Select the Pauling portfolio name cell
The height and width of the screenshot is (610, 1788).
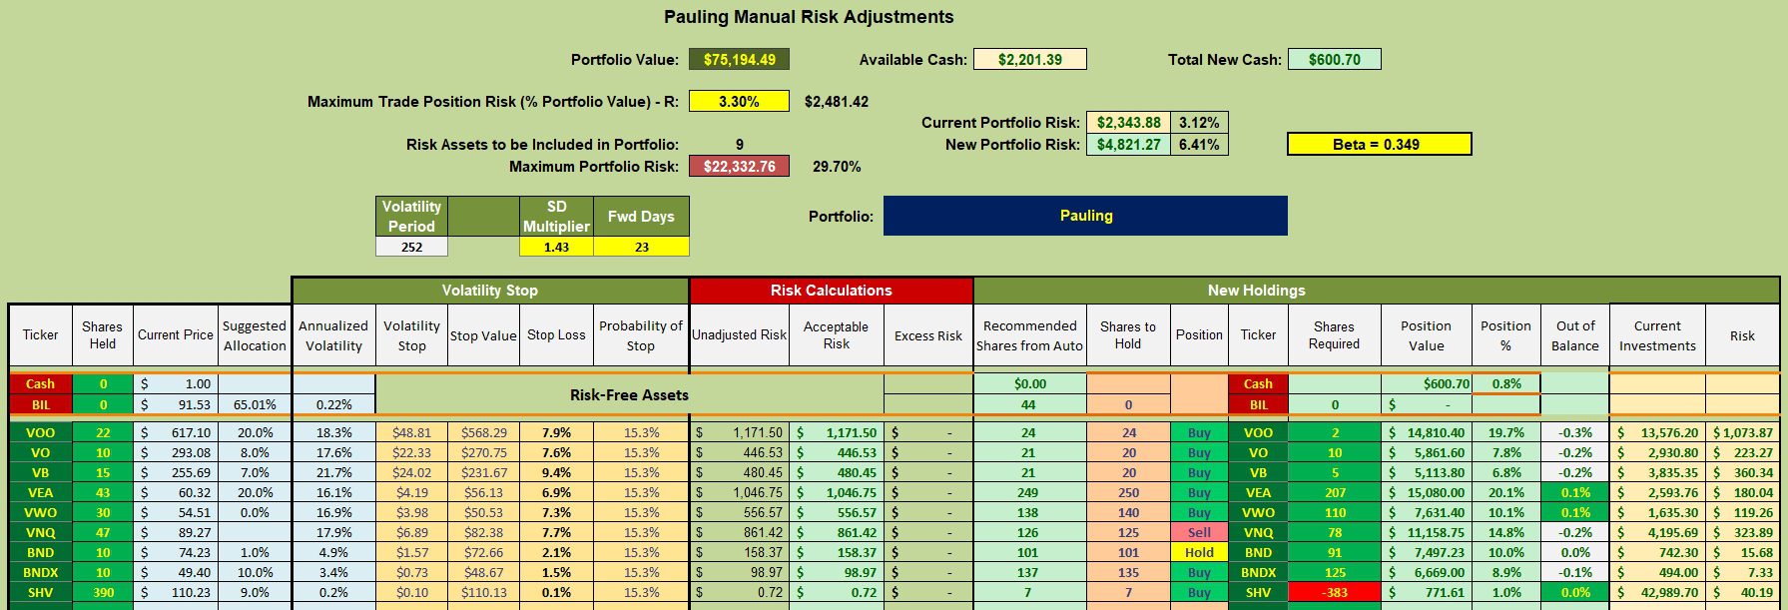coord(1085,216)
